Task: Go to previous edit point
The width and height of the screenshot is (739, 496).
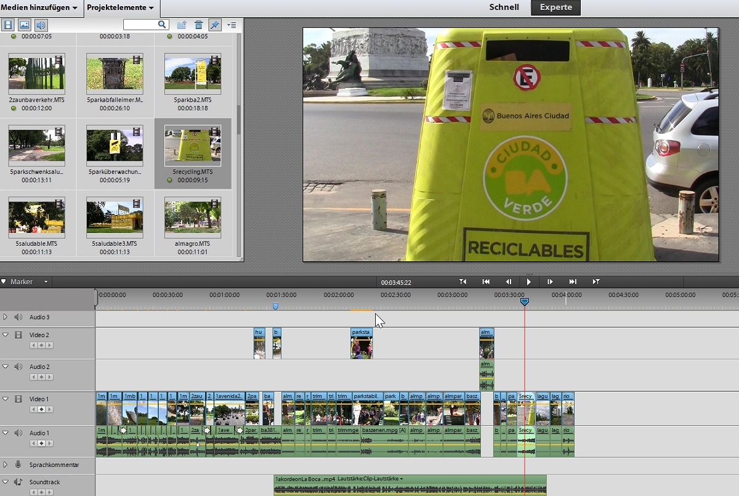Action: point(462,282)
